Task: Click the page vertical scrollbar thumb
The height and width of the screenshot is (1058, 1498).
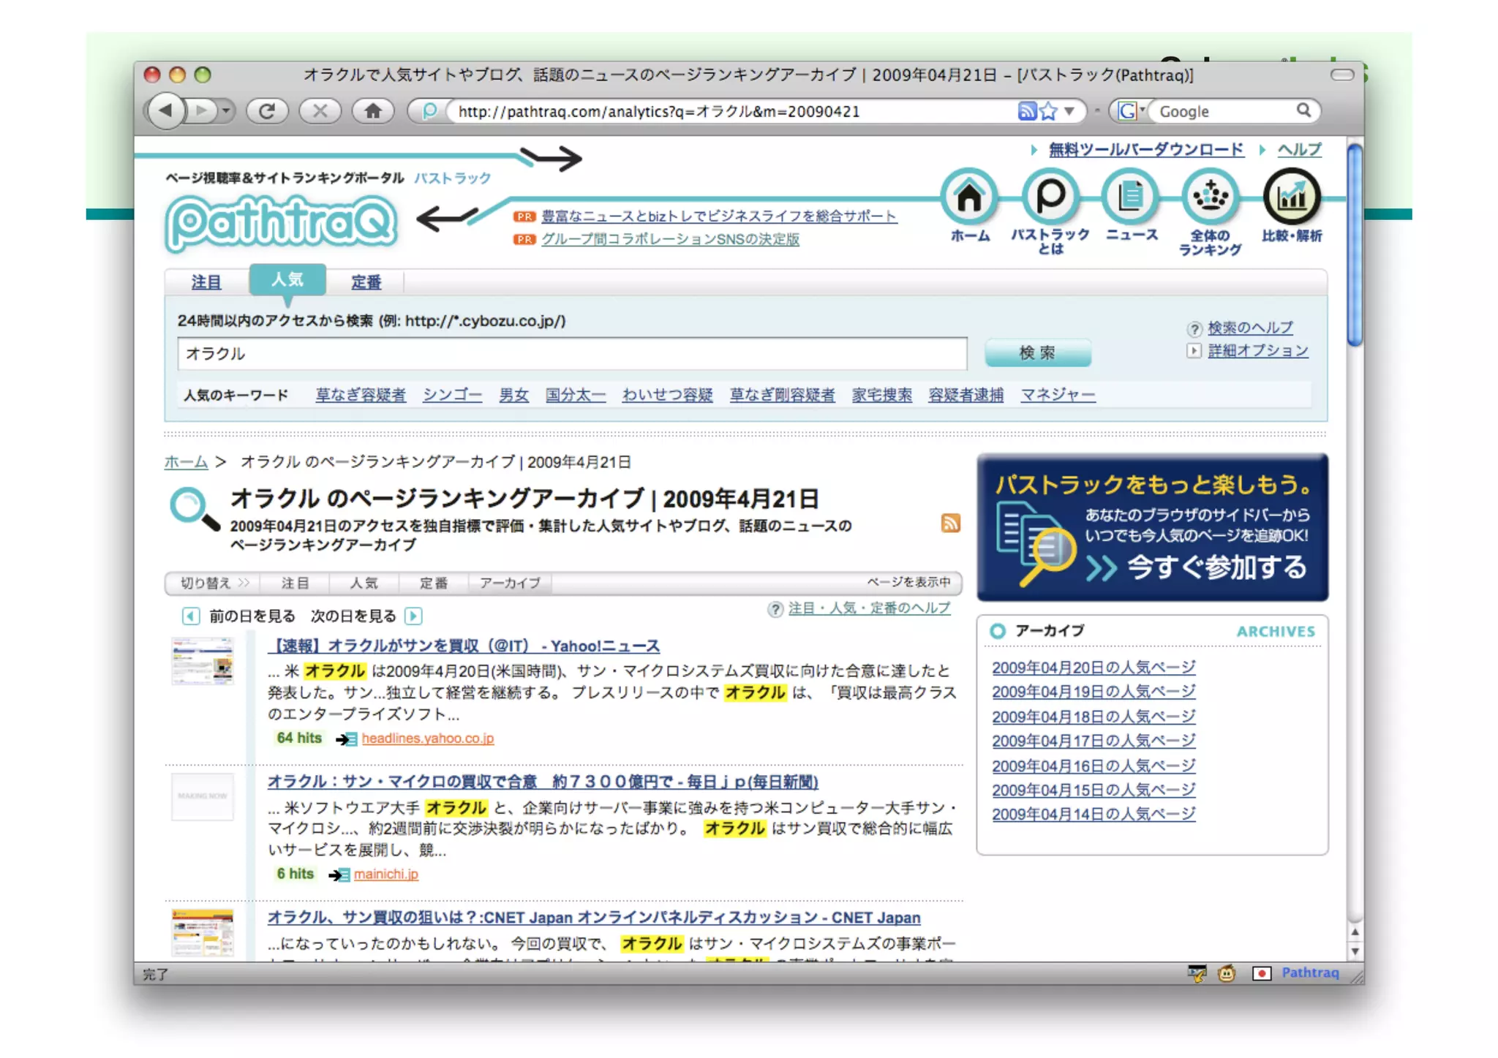Action: tap(1355, 245)
